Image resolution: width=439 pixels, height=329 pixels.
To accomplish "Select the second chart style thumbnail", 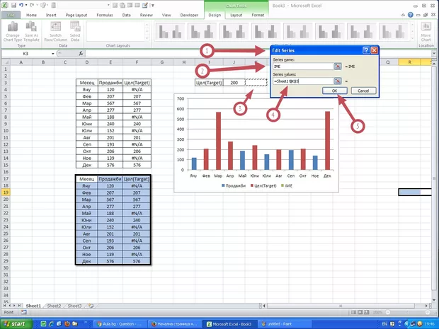I will tap(202, 31).
